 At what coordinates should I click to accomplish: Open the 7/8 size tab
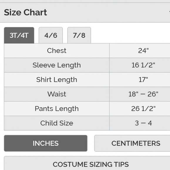click(79, 35)
